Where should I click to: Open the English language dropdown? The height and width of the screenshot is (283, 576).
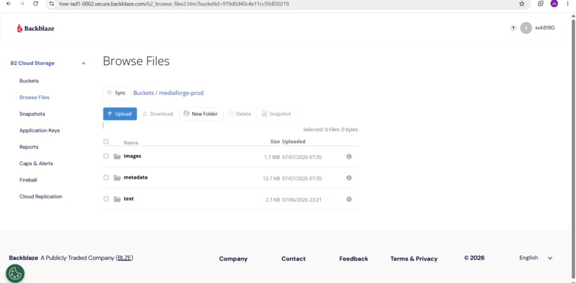click(x=535, y=258)
